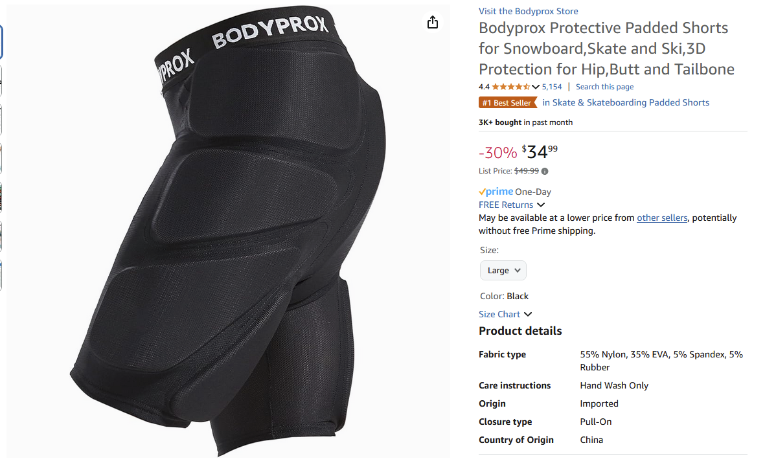Visit the Bodyprox Store link
This screenshot has height=463, width=765.
(x=528, y=11)
